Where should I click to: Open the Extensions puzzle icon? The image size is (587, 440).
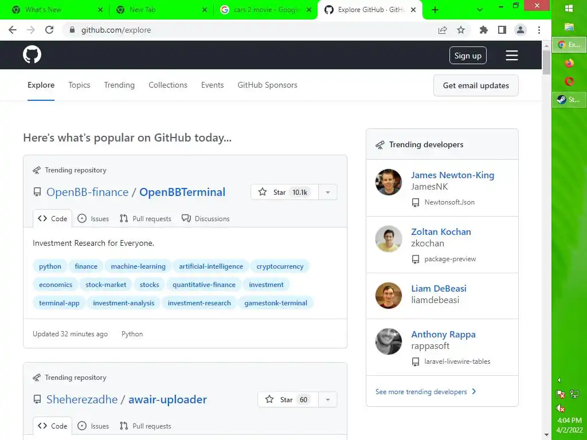click(x=484, y=30)
